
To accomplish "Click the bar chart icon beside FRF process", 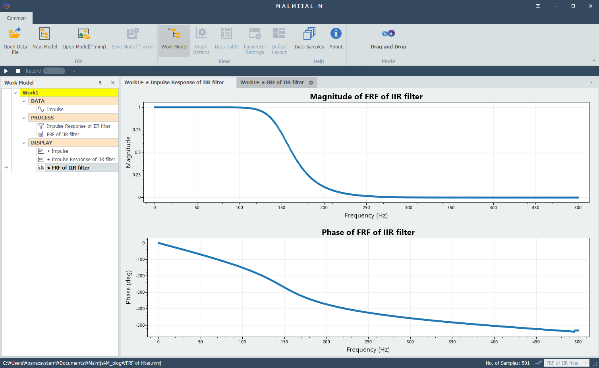I will [x=41, y=134].
